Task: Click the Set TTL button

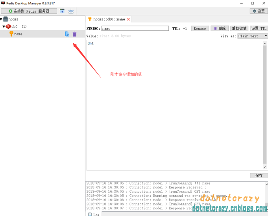Action: tap(259, 28)
